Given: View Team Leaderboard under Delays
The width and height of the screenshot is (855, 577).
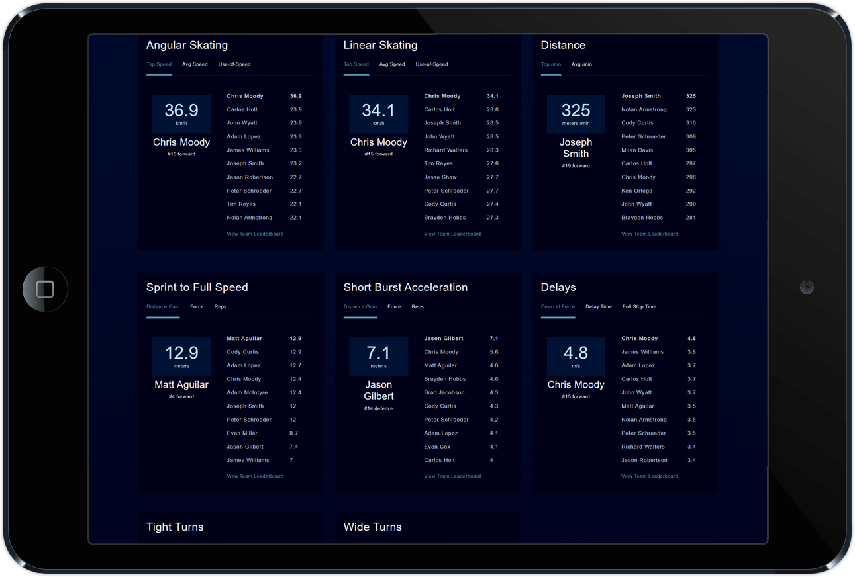Looking at the screenshot, I should click(x=650, y=476).
